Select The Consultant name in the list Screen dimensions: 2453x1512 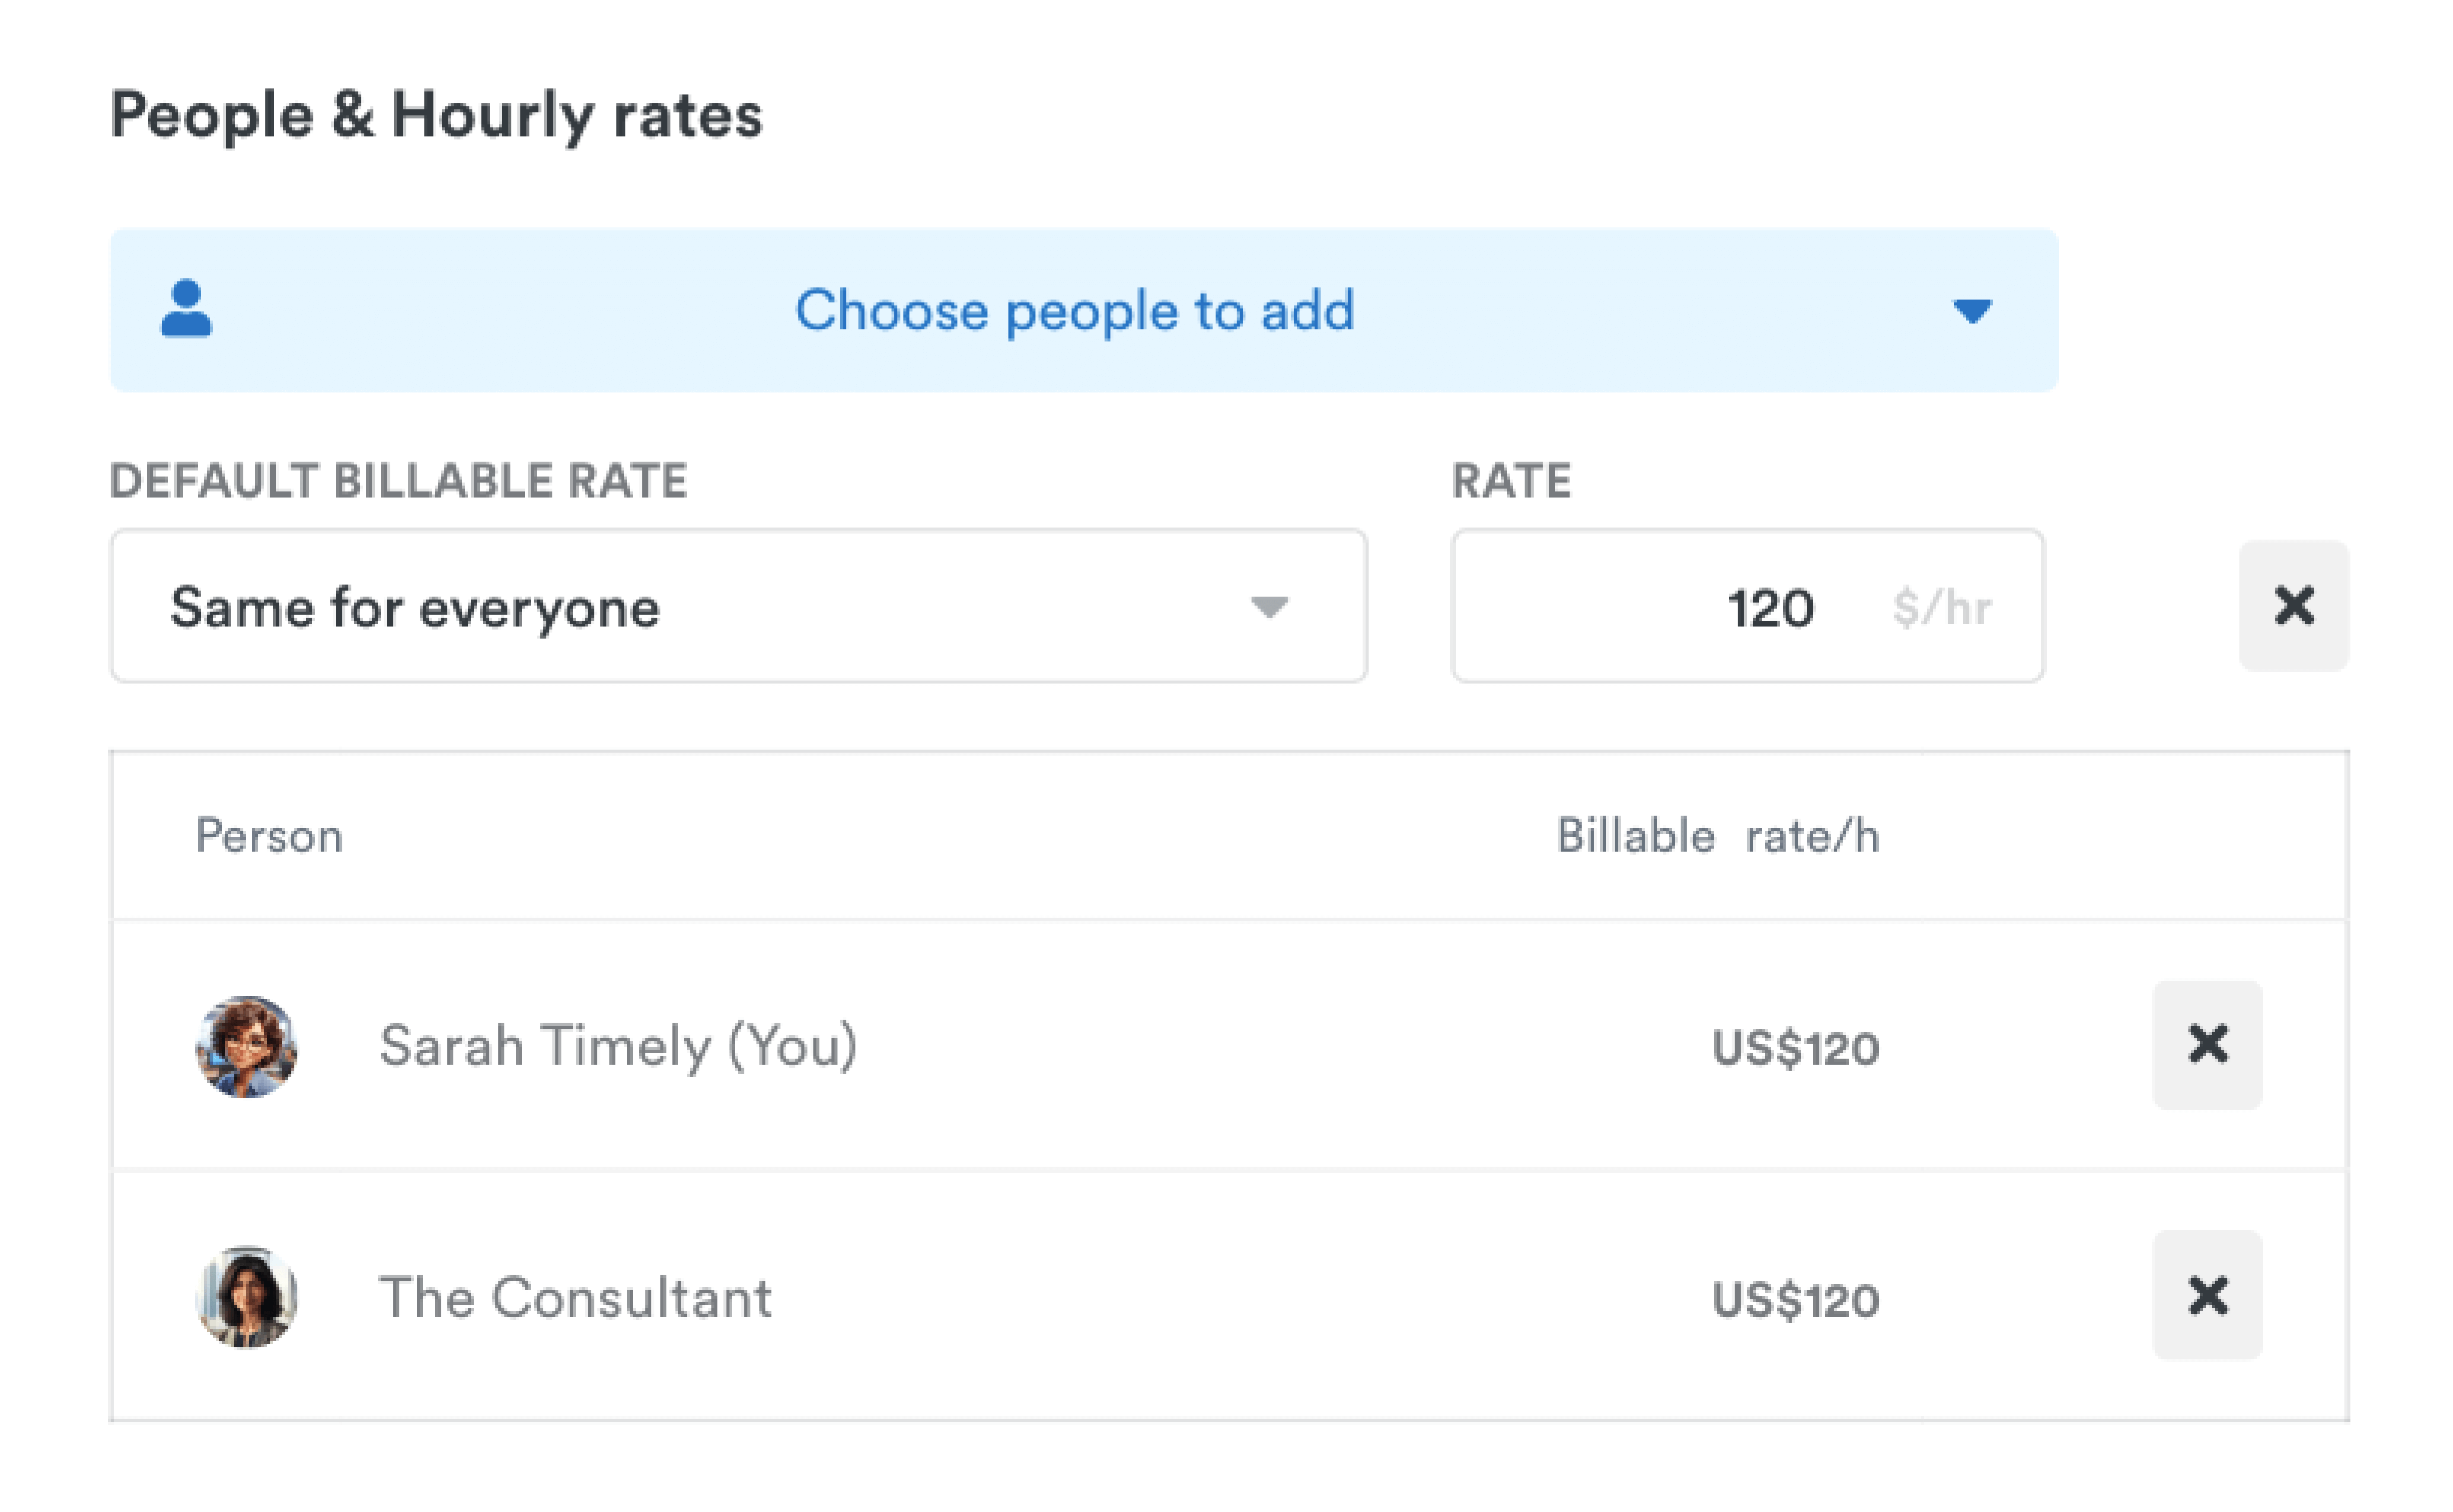coord(575,1298)
